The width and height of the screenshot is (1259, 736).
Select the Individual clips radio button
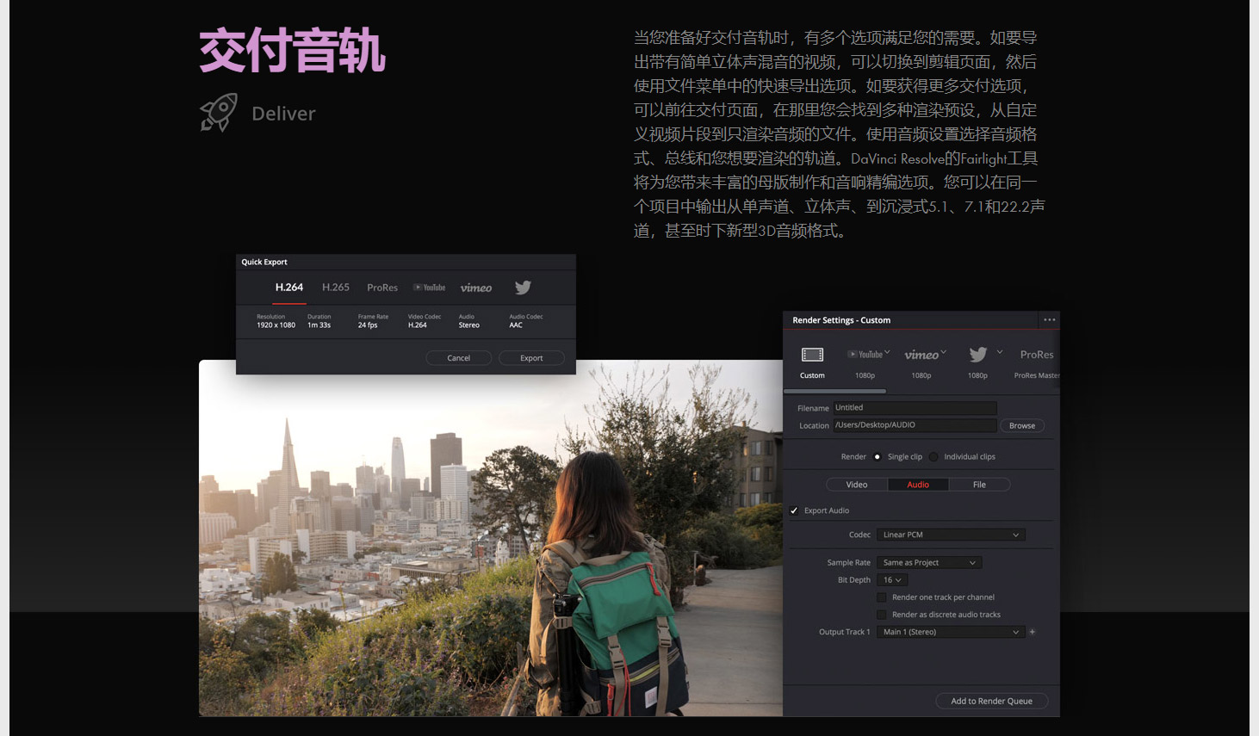click(x=933, y=457)
